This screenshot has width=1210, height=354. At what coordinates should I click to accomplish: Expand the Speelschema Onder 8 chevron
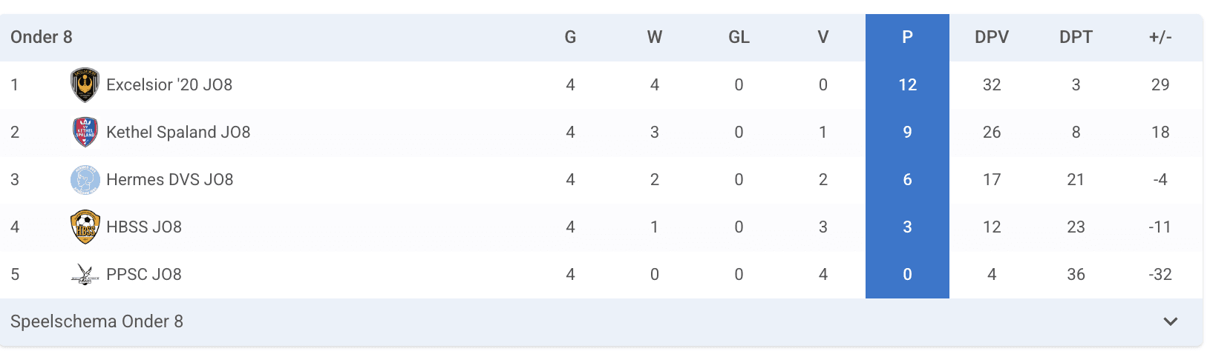[1171, 321]
